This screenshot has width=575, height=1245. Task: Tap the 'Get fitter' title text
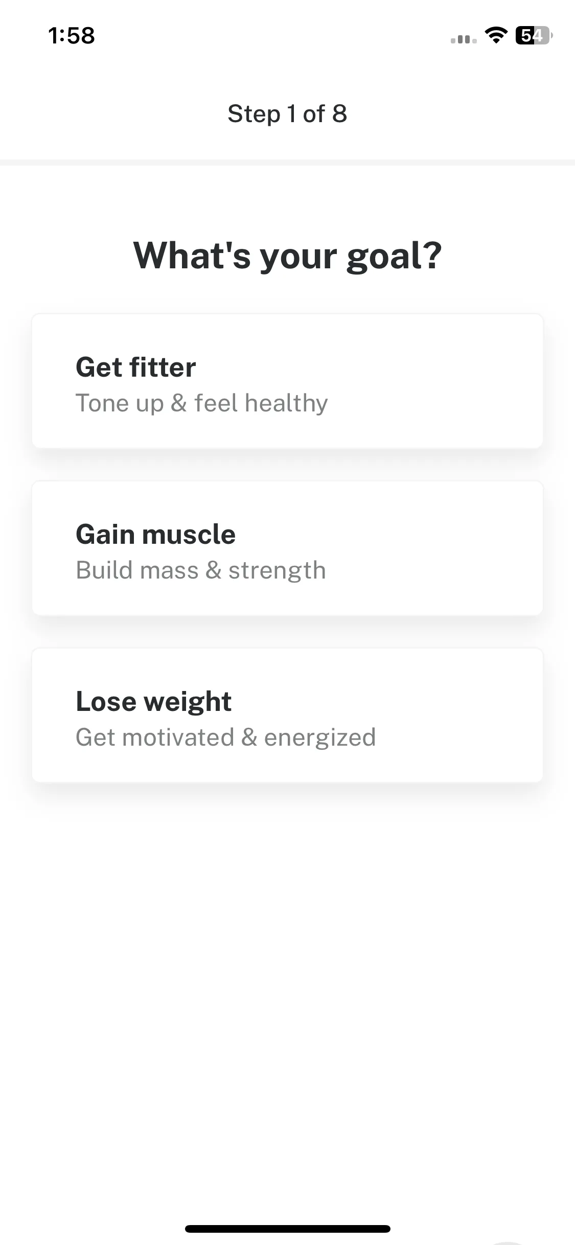pyautogui.click(x=135, y=367)
